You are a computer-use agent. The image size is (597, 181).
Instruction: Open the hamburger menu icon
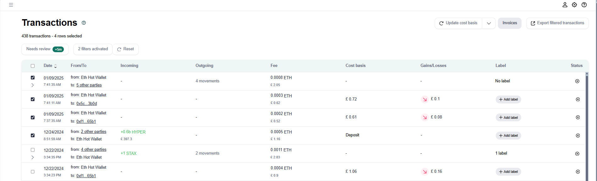pyautogui.click(x=11, y=5)
